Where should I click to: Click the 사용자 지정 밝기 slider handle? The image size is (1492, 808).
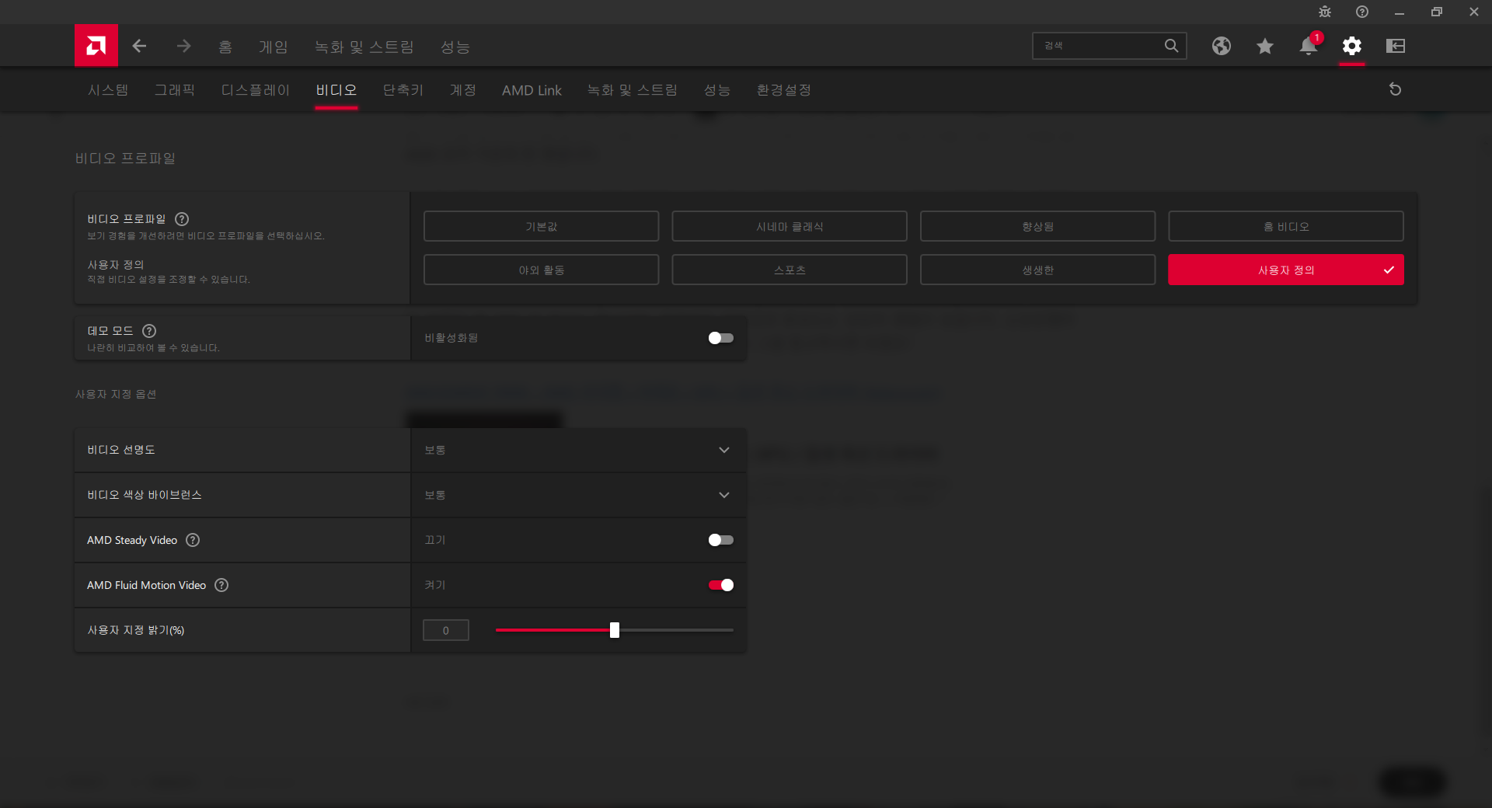615,630
